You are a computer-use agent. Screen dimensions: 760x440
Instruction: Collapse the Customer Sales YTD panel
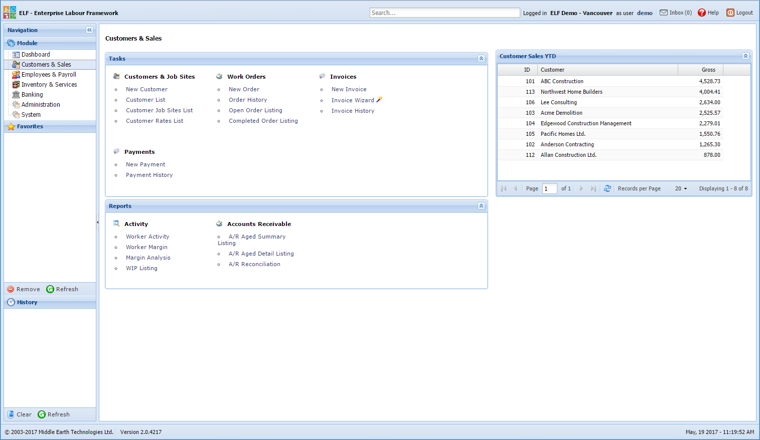pos(746,56)
